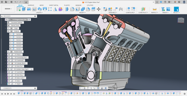Switch to the MESH tab
This screenshot has height=96, width=187.
42,5
